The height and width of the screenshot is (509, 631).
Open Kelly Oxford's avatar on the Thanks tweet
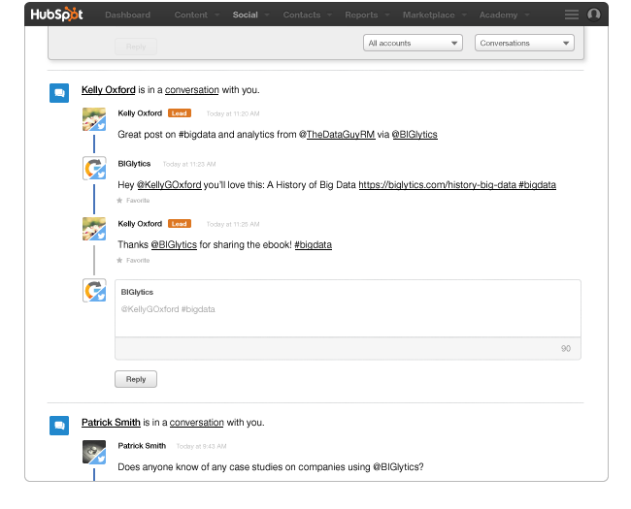tap(94, 229)
